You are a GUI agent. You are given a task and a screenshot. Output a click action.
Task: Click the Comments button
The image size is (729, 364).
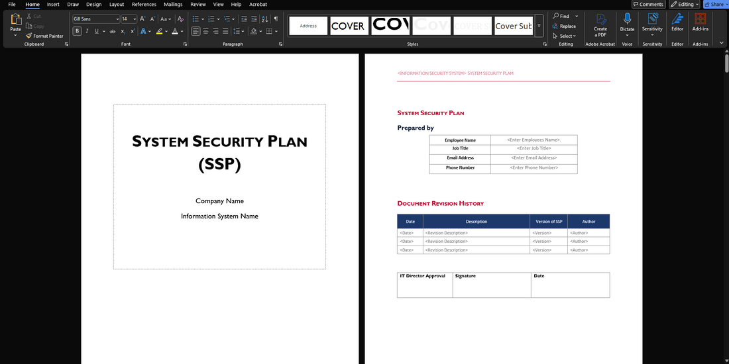click(647, 5)
